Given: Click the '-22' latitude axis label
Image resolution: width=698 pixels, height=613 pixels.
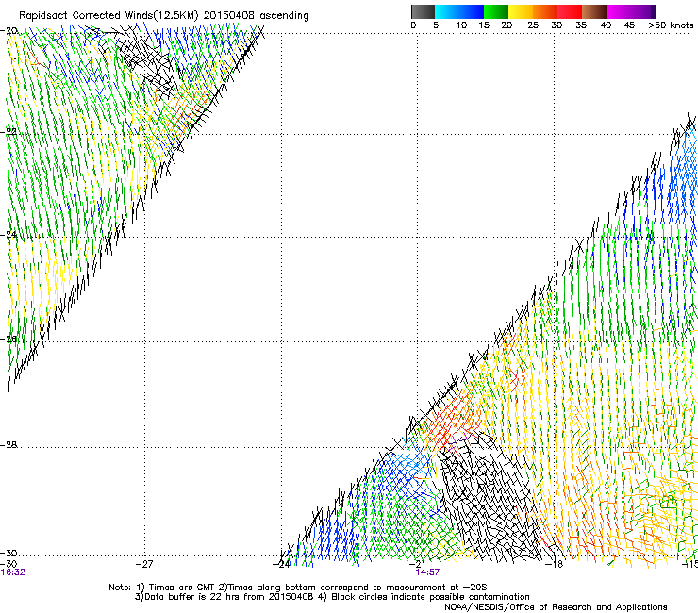Looking at the screenshot, I should tap(8, 132).
